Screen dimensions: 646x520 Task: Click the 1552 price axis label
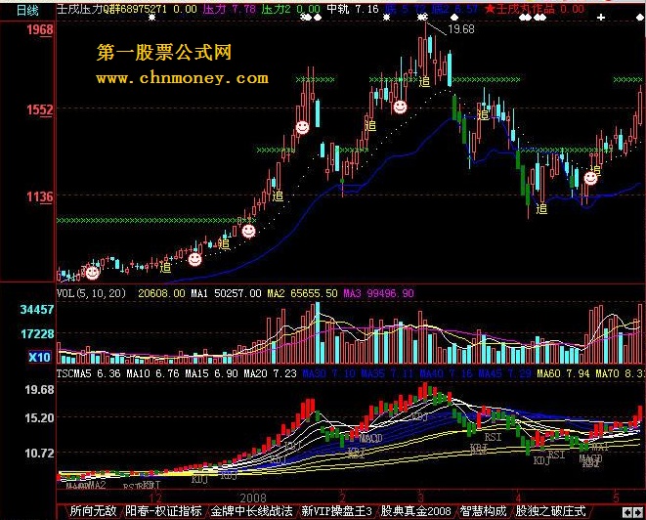pos(40,110)
